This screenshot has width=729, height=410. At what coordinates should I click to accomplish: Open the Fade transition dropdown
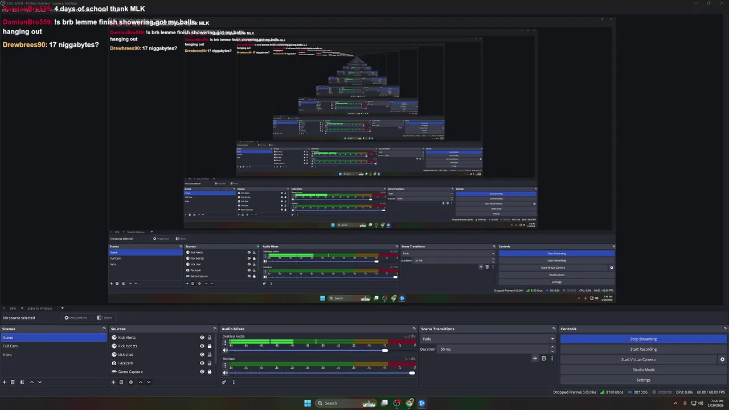tap(488, 339)
